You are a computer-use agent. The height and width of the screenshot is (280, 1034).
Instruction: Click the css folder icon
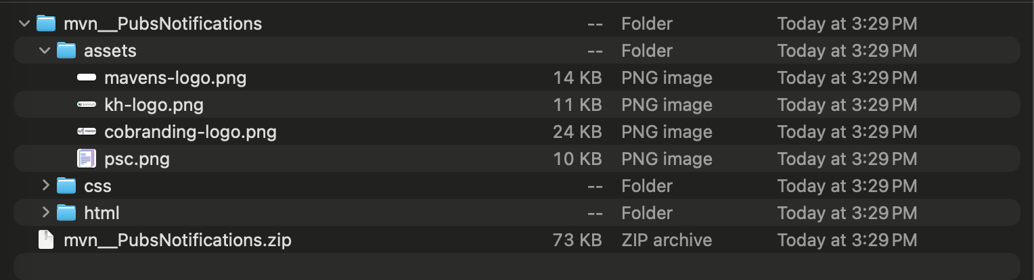66,186
